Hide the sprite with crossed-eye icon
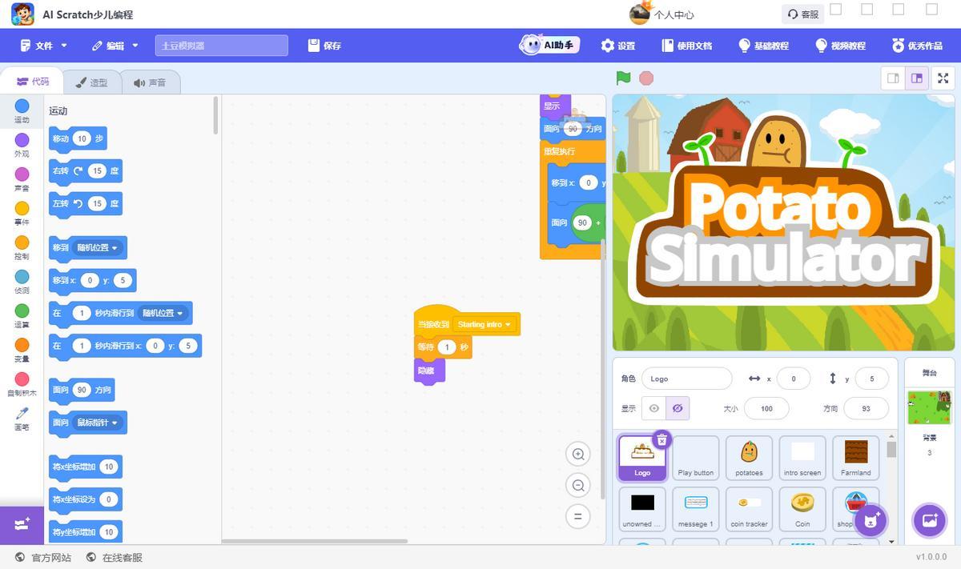Image resolution: width=961 pixels, height=569 pixels. tap(677, 408)
